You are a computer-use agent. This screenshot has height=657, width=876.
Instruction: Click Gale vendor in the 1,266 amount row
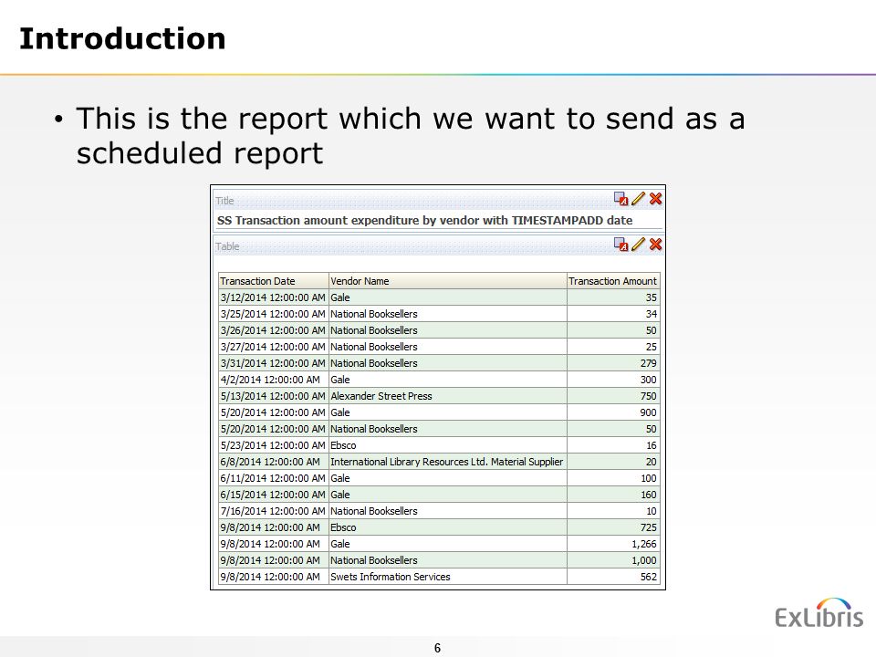point(448,544)
